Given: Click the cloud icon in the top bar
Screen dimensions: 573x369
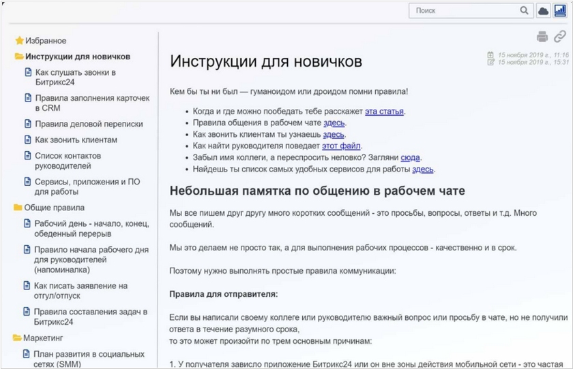Looking at the screenshot, I should point(543,11).
